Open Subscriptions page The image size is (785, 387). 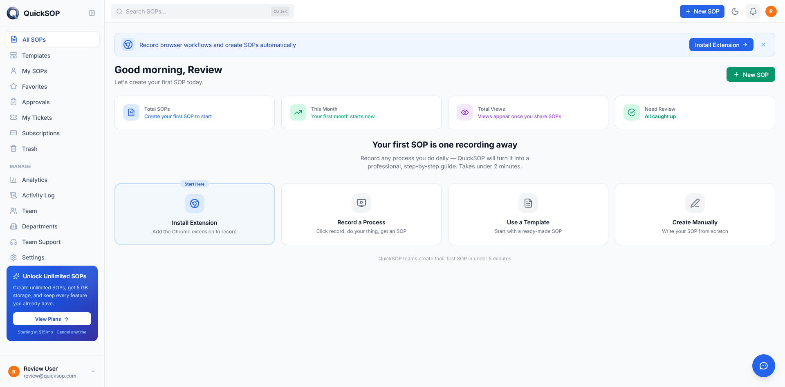(x=52, y=133)
